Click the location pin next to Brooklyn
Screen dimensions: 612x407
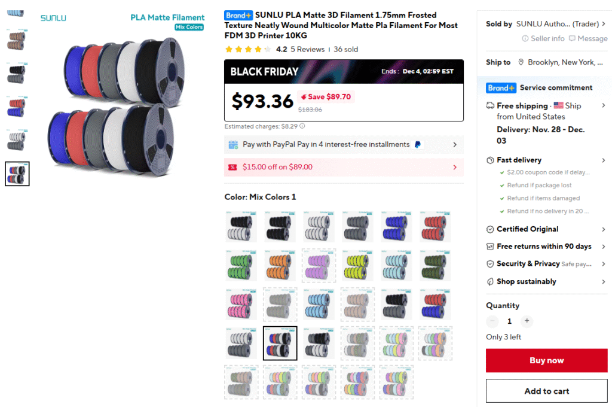coord(521,62)
